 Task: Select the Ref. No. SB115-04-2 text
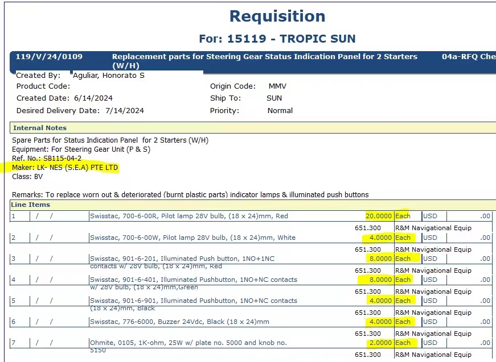[x=47, y=159]
